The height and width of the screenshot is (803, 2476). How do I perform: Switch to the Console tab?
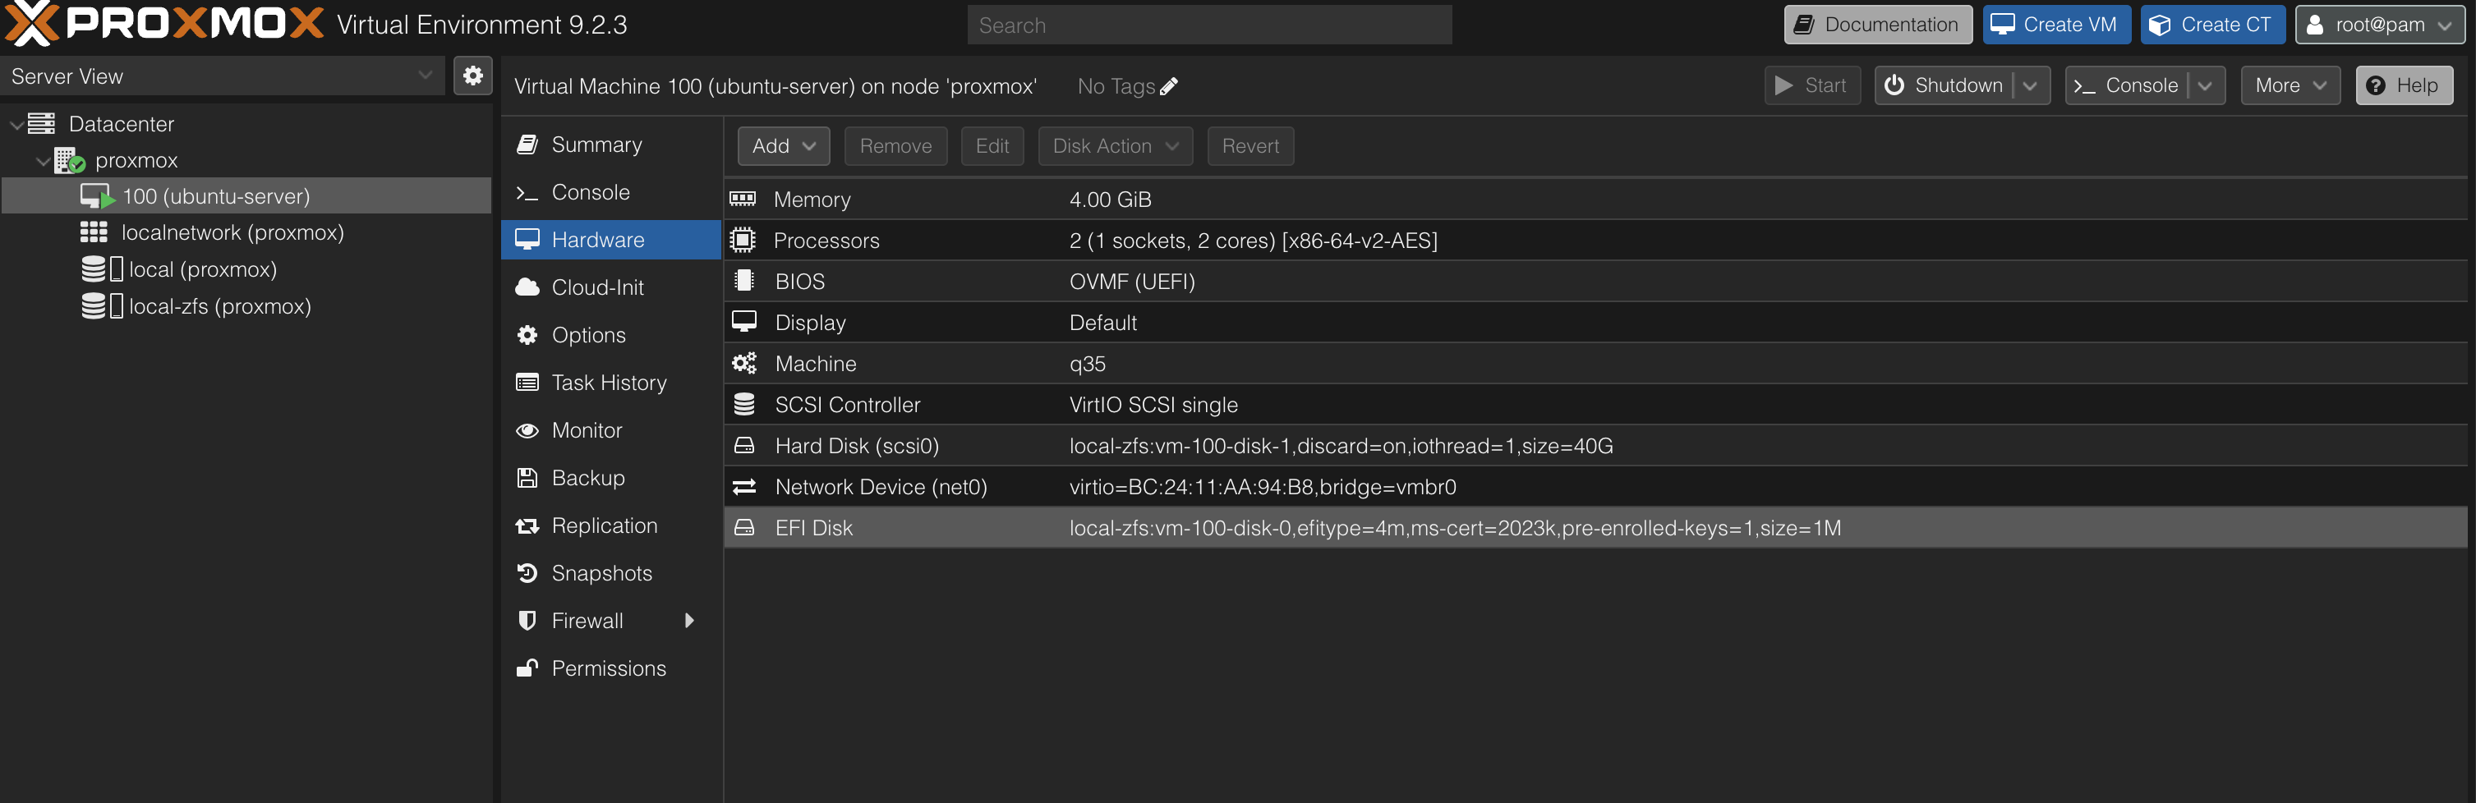tap(611, 192)
